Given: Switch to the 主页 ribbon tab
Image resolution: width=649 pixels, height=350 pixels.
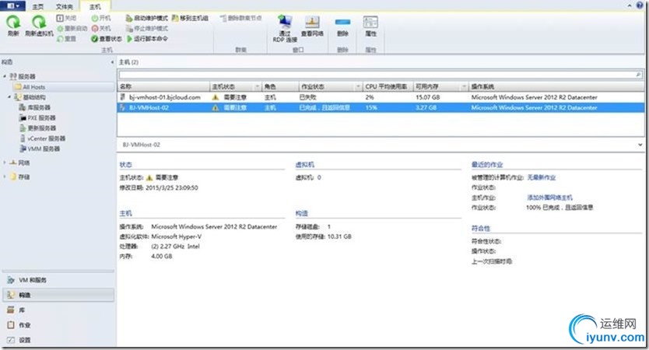Looking at the screenshot, I should coord(37,7).
